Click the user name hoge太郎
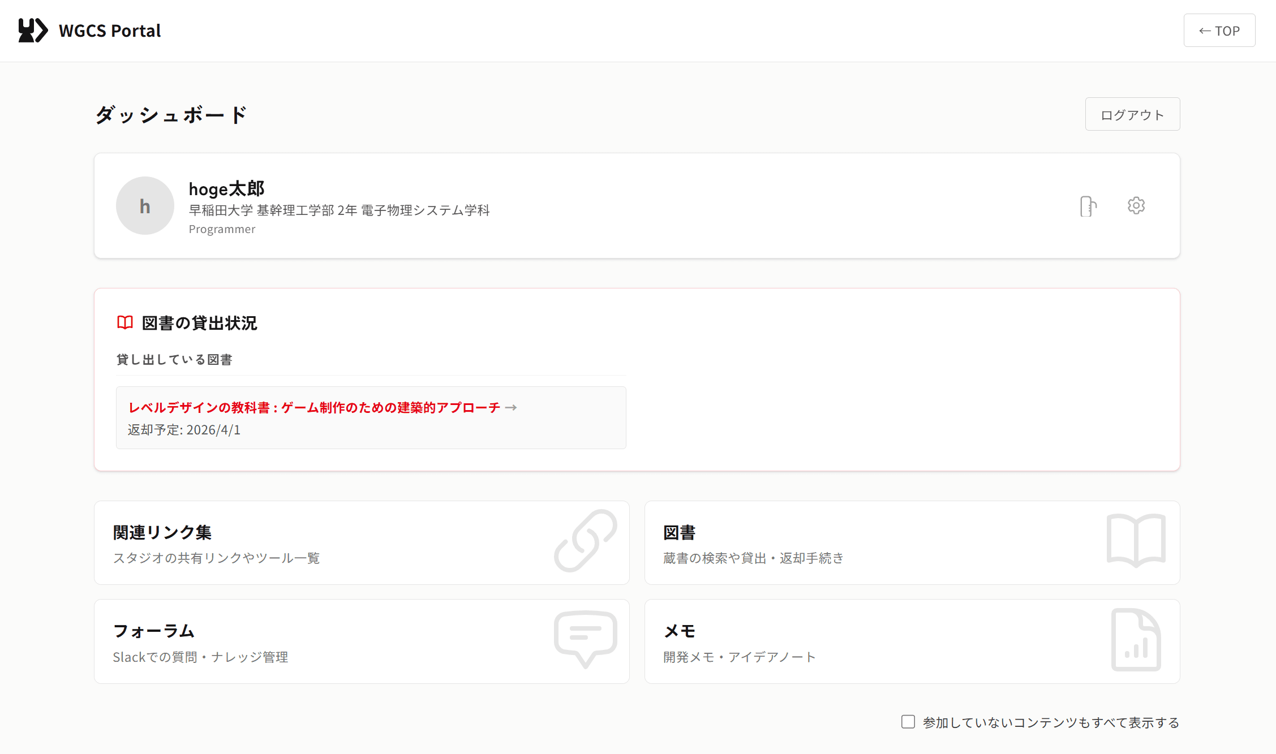The width and height of the screenshot is (1276, 754). coord(226,188)
